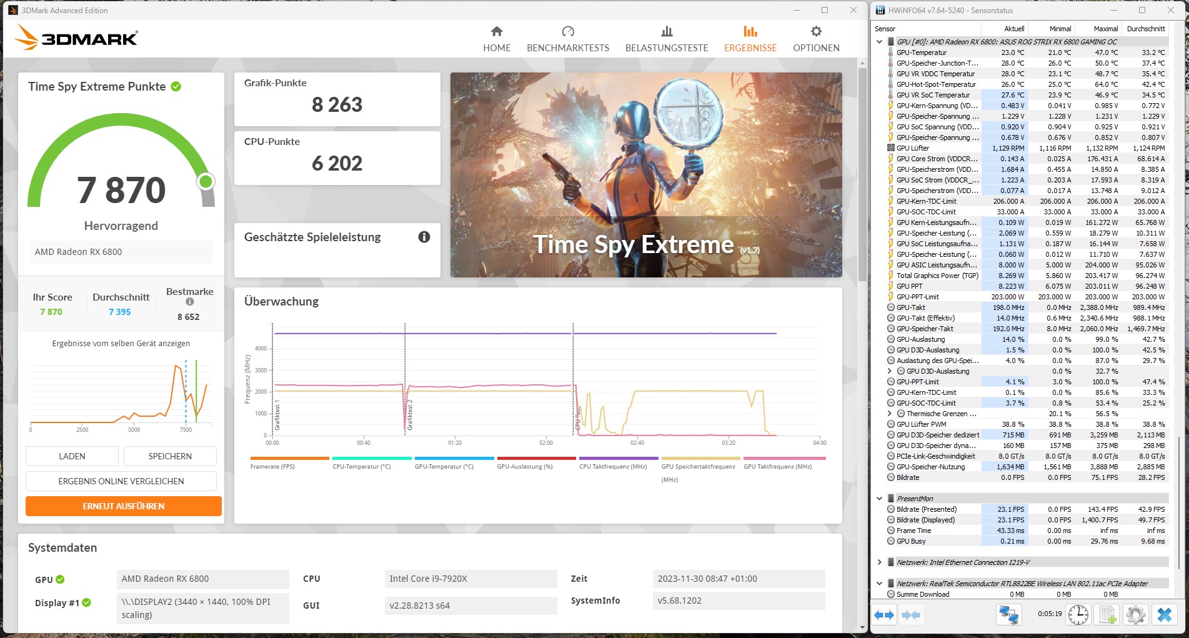Open the HOME tab
This screenshot has height=638, width=1189.
click(x=497, y=39)
